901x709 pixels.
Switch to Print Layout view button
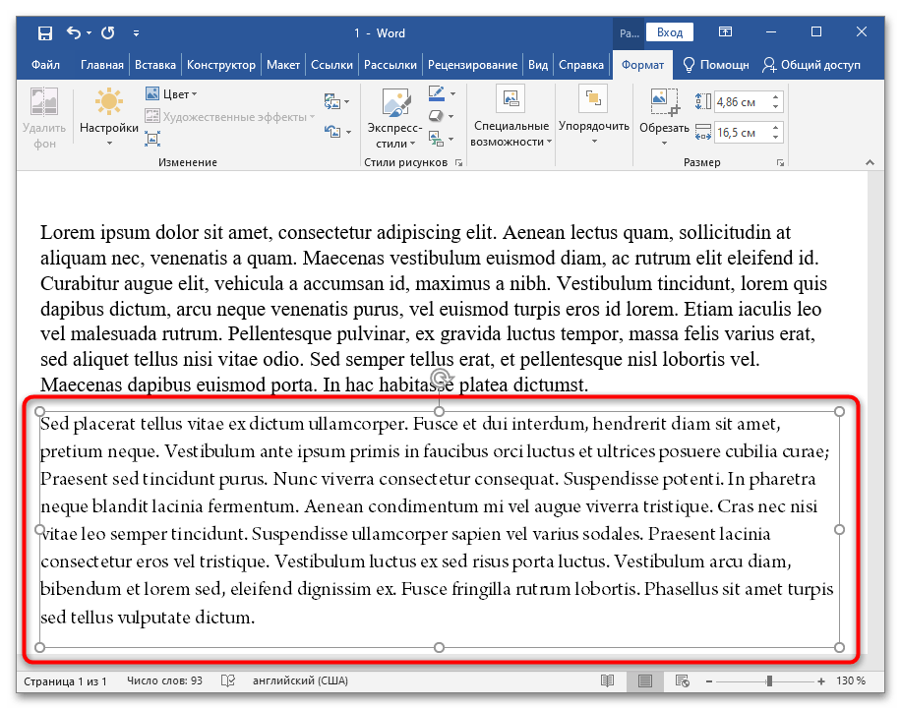click(x=645, y=680)
